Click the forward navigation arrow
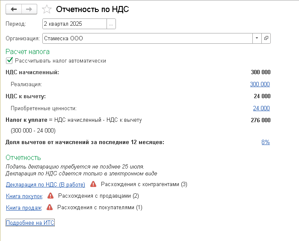Screen dimensions: 299x241 click(29, 9)
